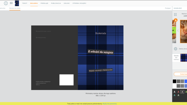
Task: Go to previous template with left chevron
Action: coord(178,30)
